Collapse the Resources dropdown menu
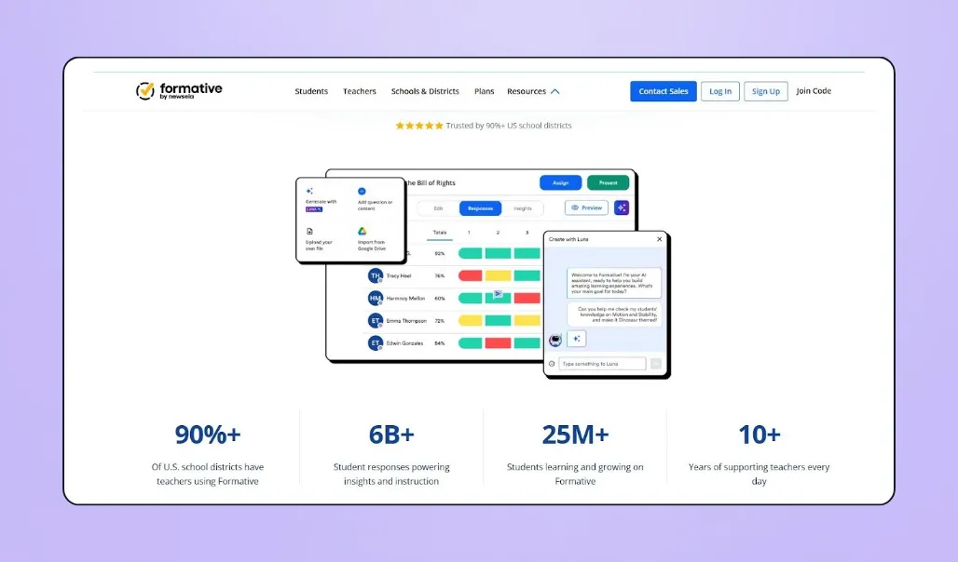This screenshot has height=562, width=958. (x=533, y=91)
